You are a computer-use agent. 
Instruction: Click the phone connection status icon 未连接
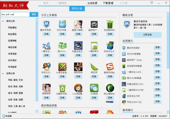pos(4,116)
